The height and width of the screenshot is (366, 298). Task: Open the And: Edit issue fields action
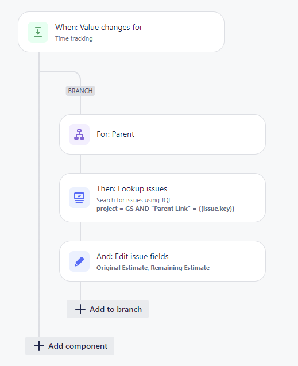tap(162, 261)
